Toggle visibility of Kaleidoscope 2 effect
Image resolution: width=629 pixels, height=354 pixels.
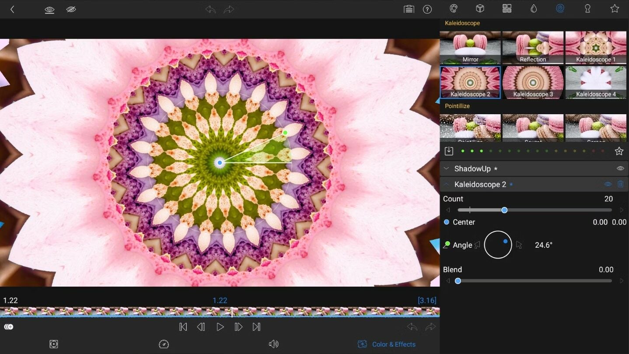[608, 184]
